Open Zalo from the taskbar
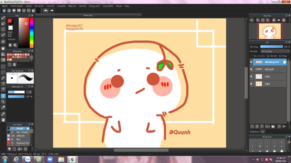The image size is (291, 163). click(28, 159)
